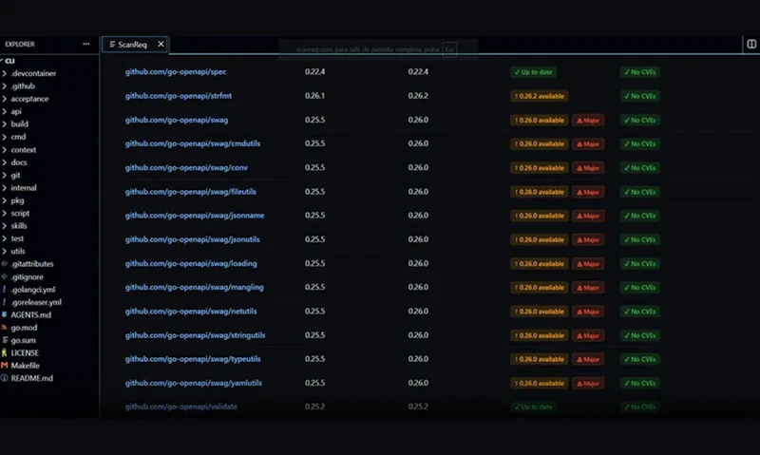760x455 pixels.
Task: Open the go-openapi/swag/cmdutils link
Action: tap(193, 144)
